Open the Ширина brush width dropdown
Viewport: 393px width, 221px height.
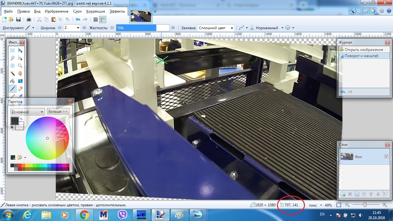[x=78, y=28]
